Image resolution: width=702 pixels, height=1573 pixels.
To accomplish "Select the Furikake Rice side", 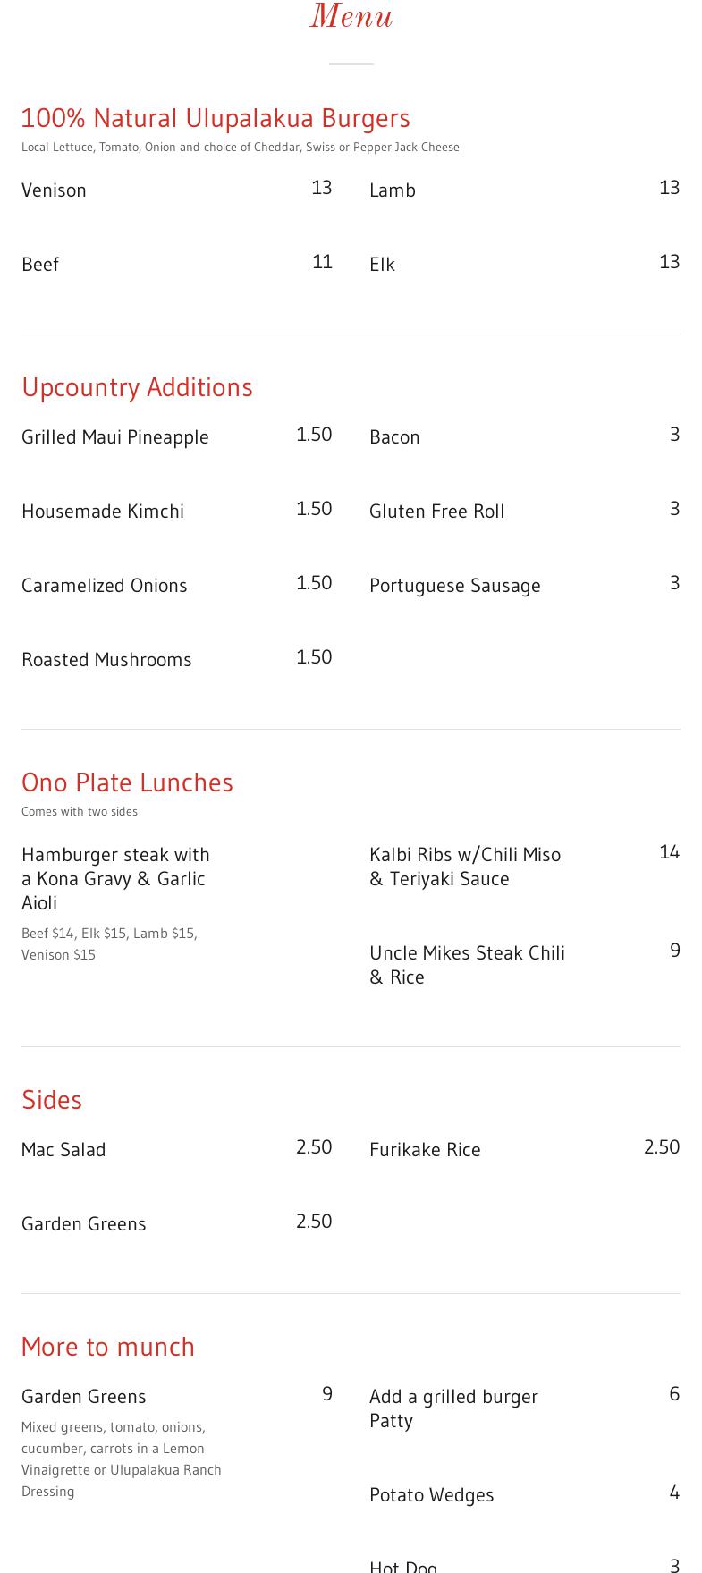I will pyautogui.click(x=425, y=1150).
